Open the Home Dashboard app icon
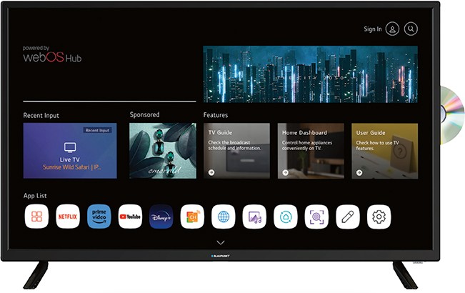Image resolution: width=465 pixels, height=293 pixels. [286, 217]
